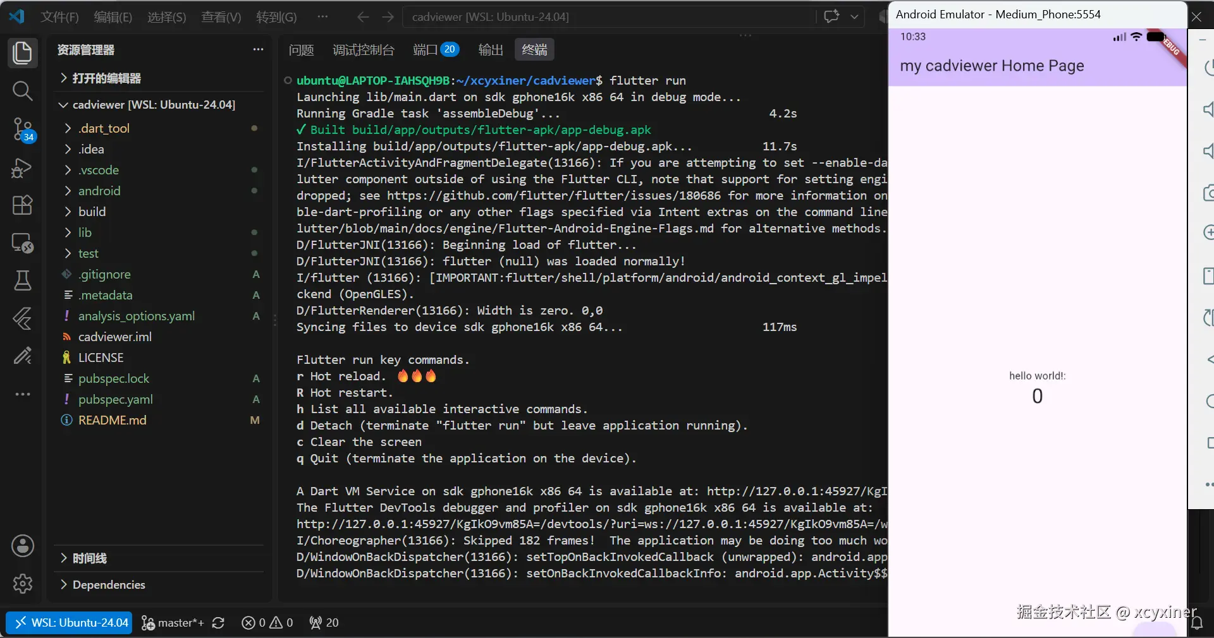Image resolution: width=1214 pixels, height=638 pixels.
Task: Open the Extensions view
Action: (22, 205)
